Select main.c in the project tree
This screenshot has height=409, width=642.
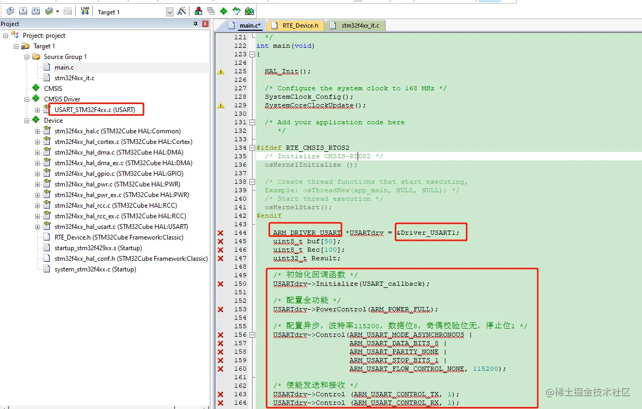click(x=64, y=67)
